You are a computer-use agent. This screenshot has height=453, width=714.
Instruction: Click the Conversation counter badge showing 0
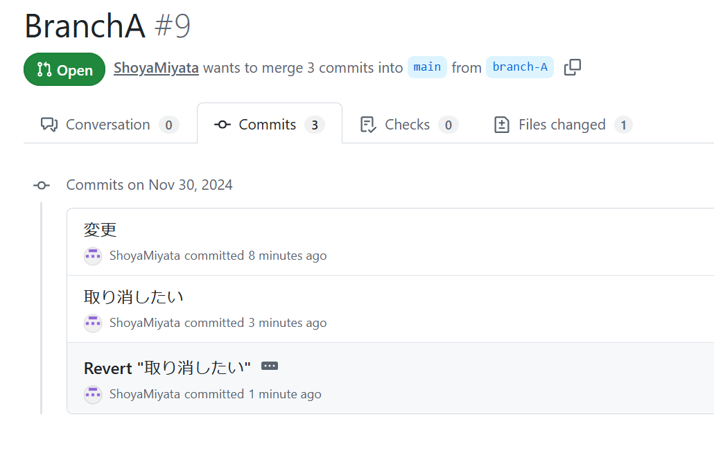tap(169, 125)
